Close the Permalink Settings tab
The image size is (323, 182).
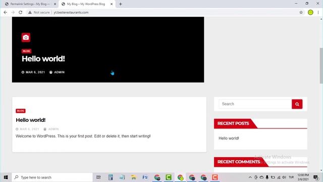(x=55, y=4)
